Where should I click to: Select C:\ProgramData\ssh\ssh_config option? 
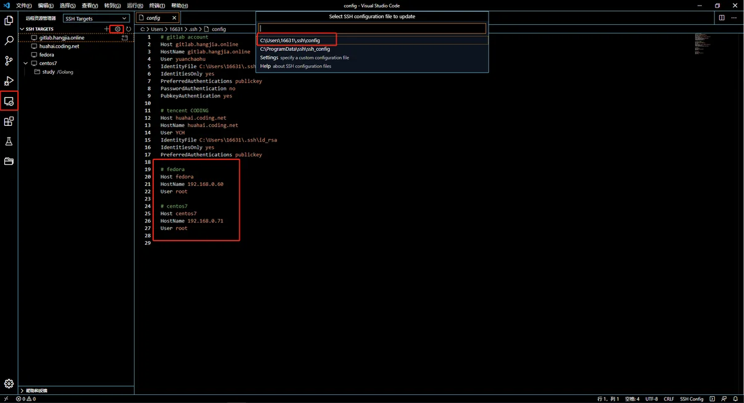coord(295,49)
